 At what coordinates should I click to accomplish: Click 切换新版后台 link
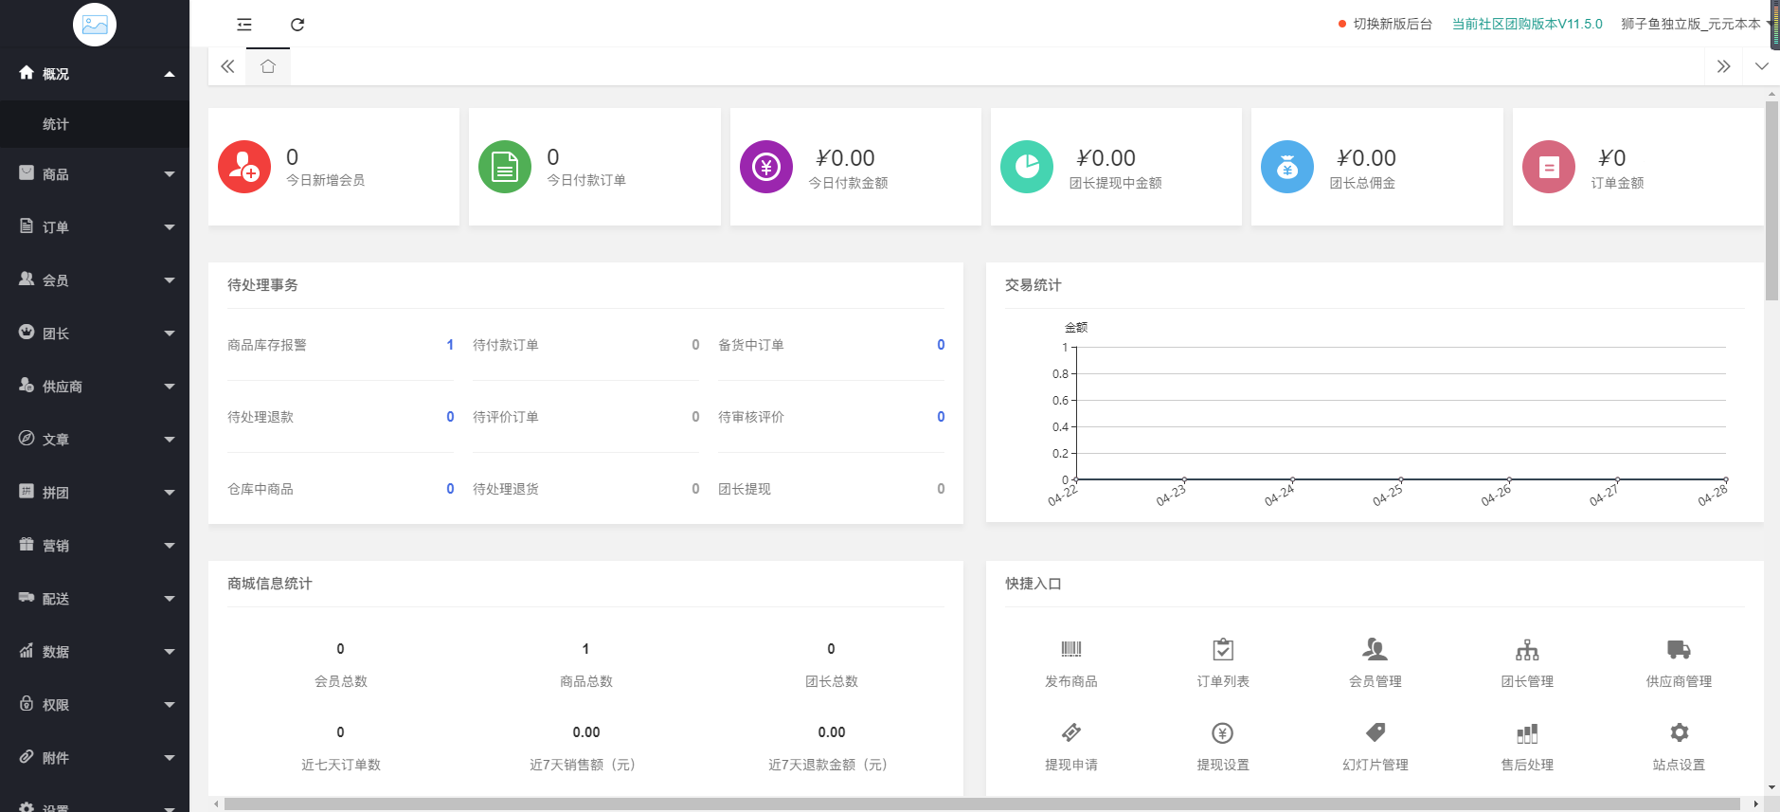point(1393,24)
